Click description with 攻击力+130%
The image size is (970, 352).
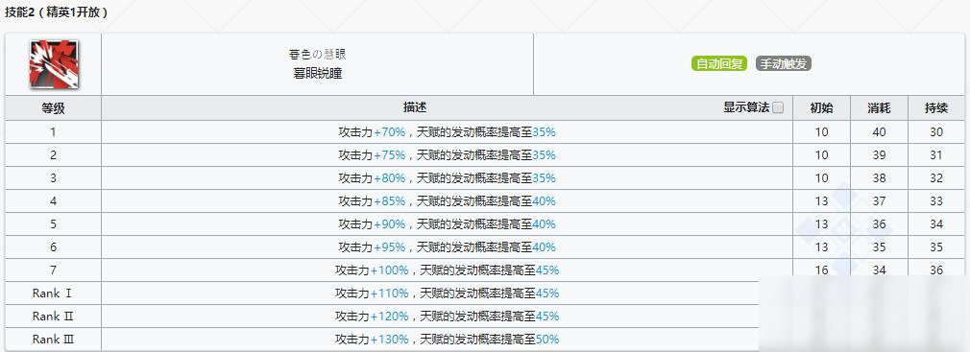(x=448, y=340)
